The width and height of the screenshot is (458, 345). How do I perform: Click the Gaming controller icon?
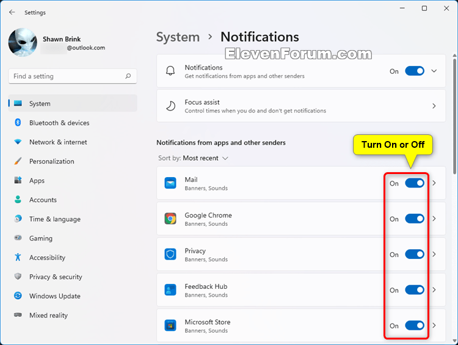(x=18, y=238)
